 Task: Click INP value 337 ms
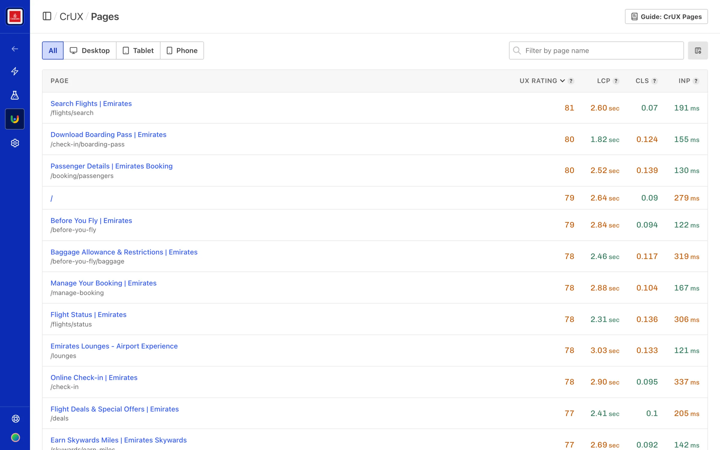pyautogui.click(x=687, y=382)
